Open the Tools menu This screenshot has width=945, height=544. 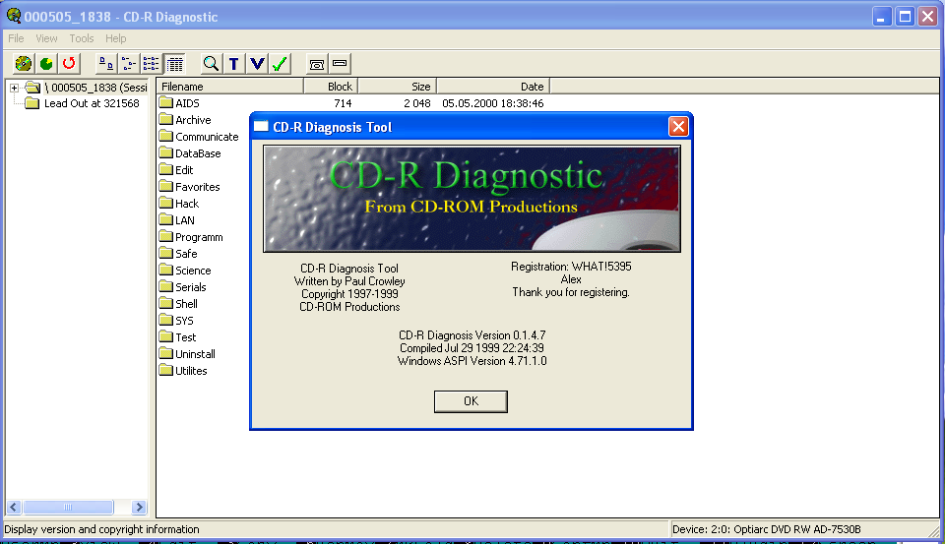coord(82,38)
